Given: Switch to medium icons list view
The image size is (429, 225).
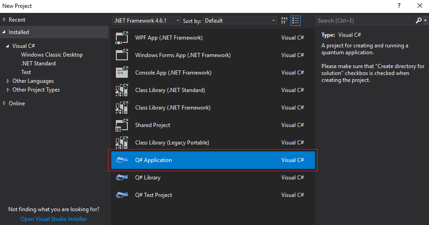Looking at the screenshot, I should point(296,21).
